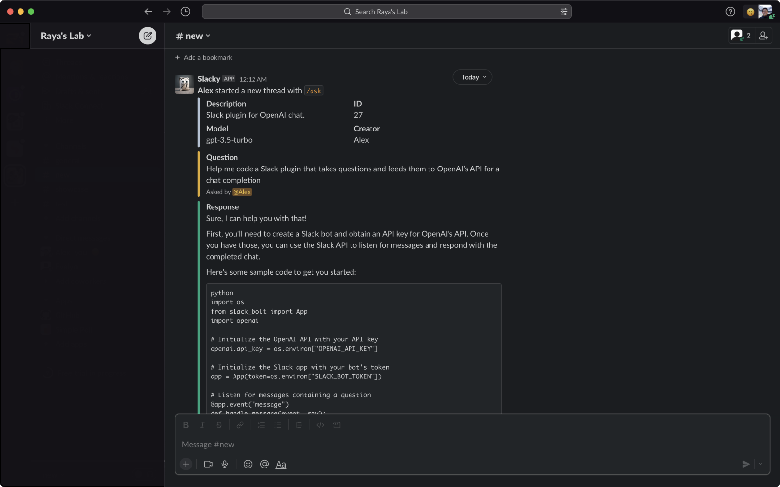Click the Search Raya's Lab bar
780x487 pixels.
(x=387, y=12)
